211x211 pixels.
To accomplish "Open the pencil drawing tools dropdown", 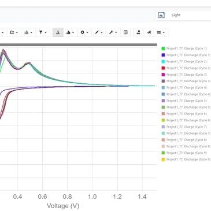I will coord(99,32).
